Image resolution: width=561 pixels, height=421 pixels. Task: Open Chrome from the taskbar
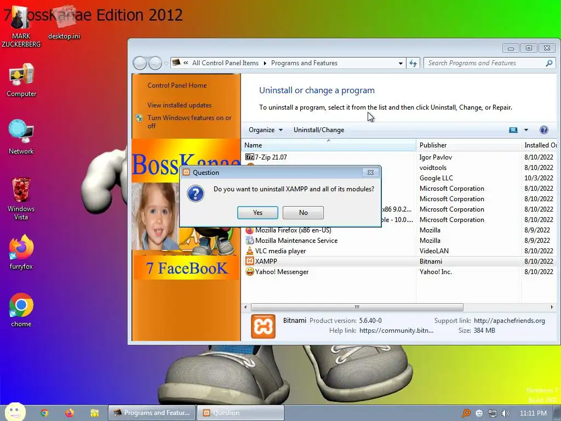[44, 413]
